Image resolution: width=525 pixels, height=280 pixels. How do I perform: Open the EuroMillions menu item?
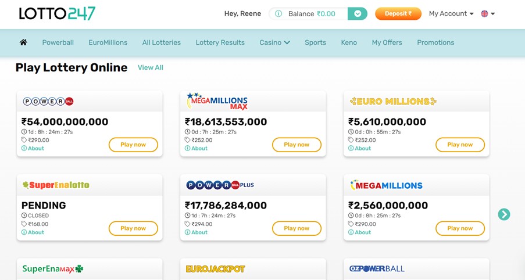108,42
